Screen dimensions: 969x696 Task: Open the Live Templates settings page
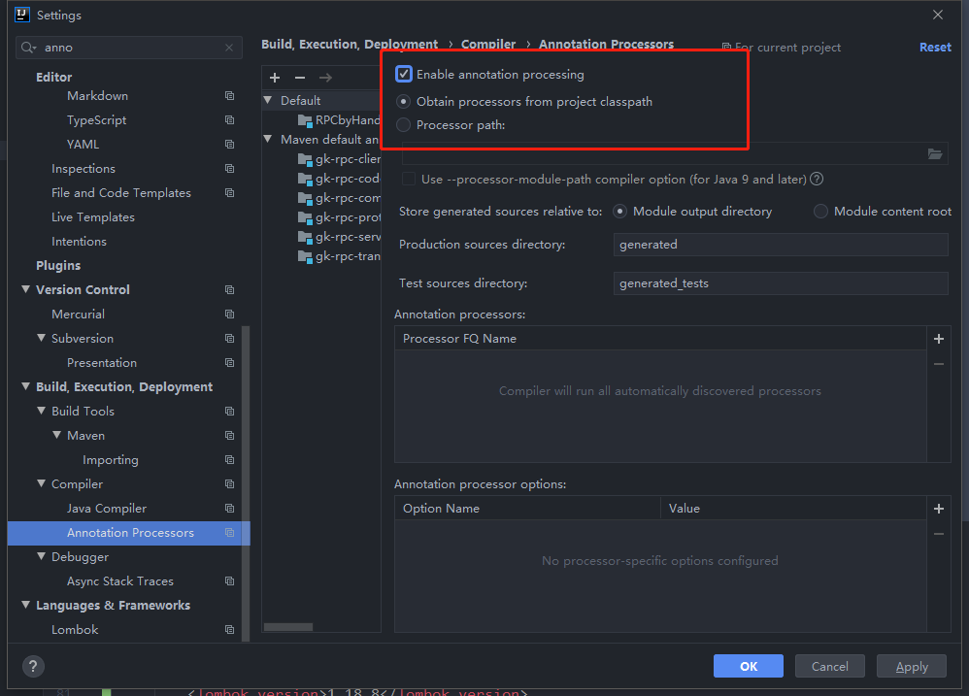click(x=92, y=217)
